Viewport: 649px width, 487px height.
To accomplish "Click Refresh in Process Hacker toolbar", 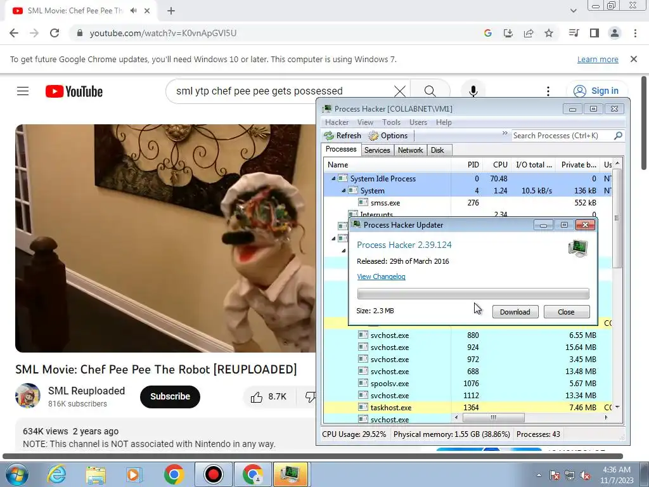I will 343,136.
